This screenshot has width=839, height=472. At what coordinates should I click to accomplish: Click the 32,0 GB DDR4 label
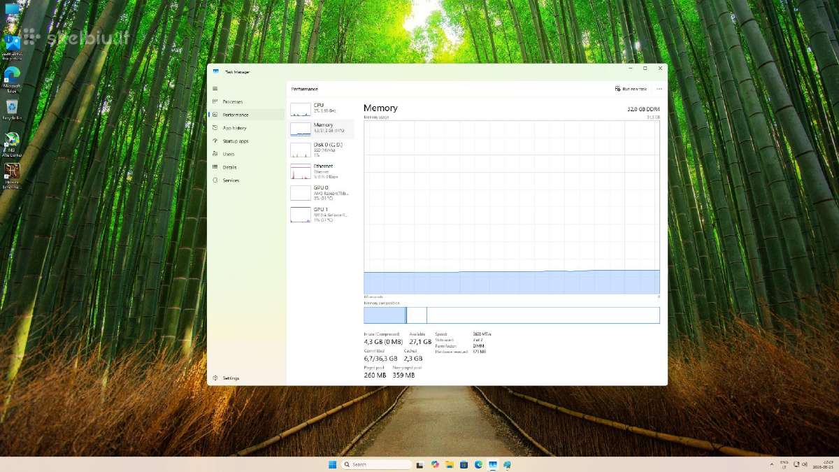[643, 108]
